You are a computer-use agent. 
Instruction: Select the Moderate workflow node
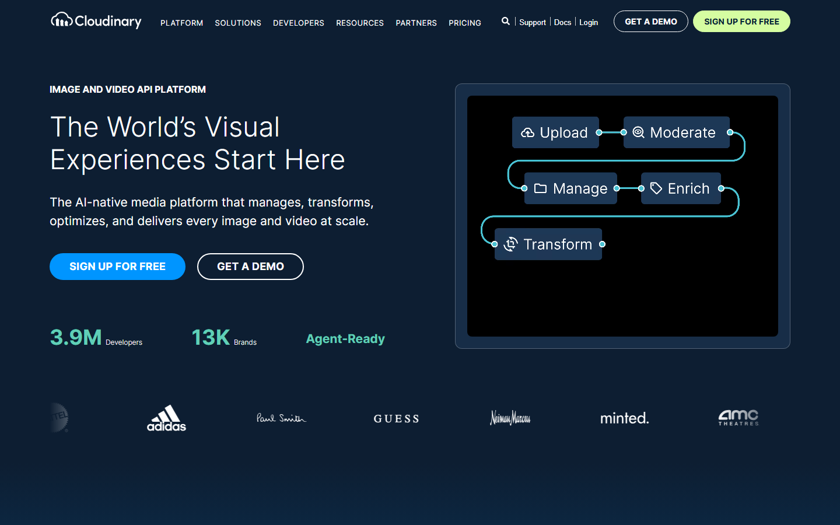pyautogui.click(x=677, y=132)
